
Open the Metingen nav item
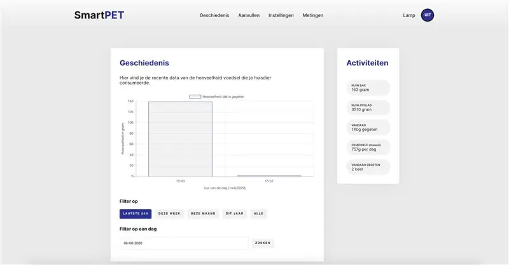(x=312, y=15)
